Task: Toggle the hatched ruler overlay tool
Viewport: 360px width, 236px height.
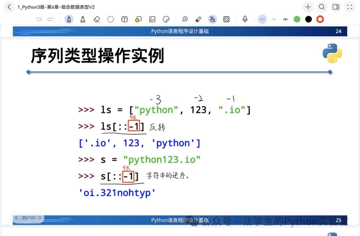Action: click(x=226, y=19)
